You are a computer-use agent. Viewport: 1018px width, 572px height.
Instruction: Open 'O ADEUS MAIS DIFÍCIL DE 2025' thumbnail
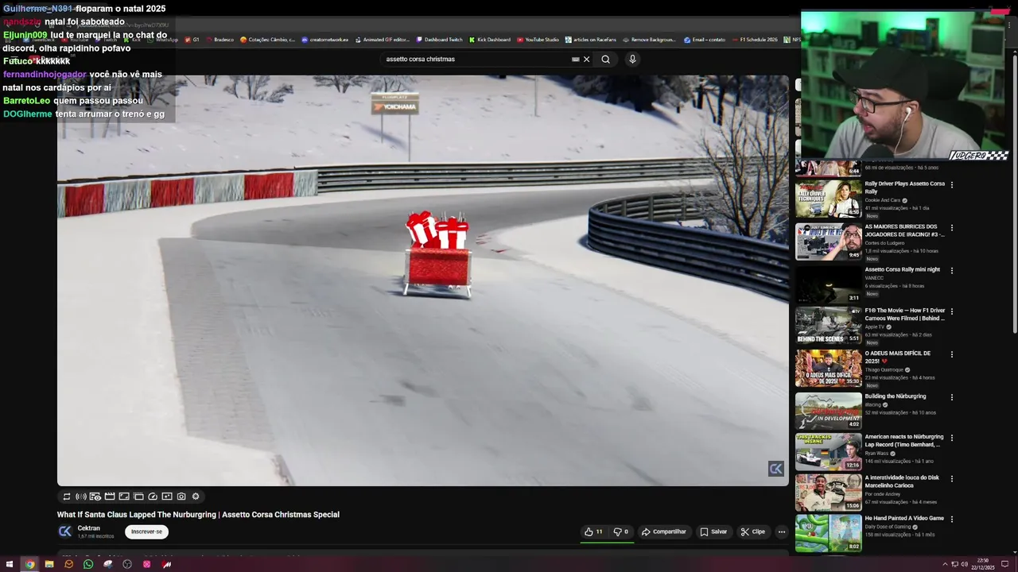(829, 369)
